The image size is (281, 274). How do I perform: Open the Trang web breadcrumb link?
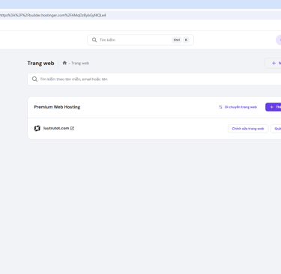click(80, 63)
